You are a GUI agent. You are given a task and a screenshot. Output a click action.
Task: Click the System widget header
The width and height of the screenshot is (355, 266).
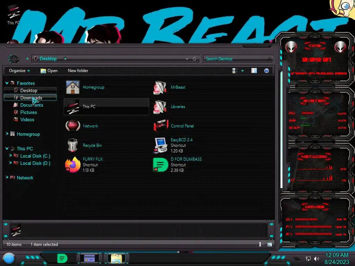click(314, 101)
